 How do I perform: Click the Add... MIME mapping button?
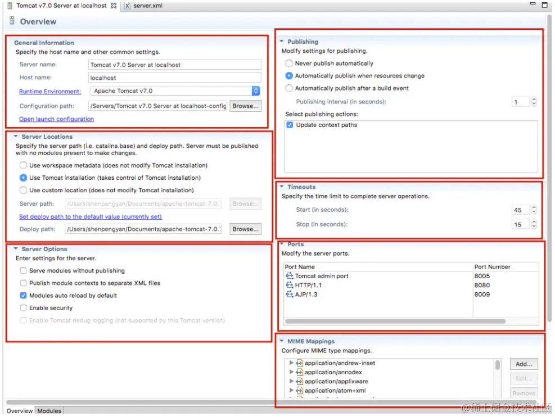524,364
